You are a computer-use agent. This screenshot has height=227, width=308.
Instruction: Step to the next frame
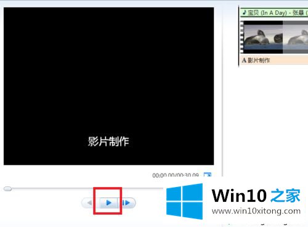click(126, 203)
